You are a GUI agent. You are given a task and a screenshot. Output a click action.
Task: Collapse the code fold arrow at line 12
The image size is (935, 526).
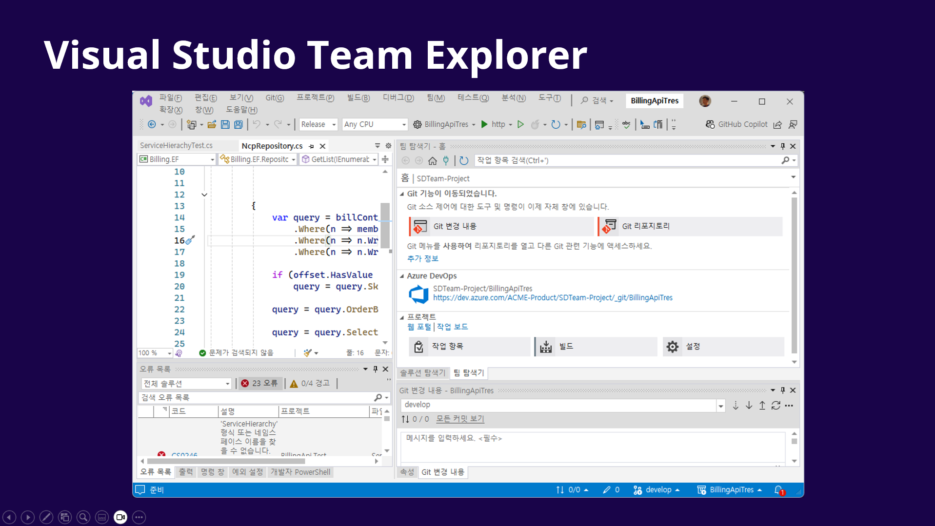tap(204, 195)
